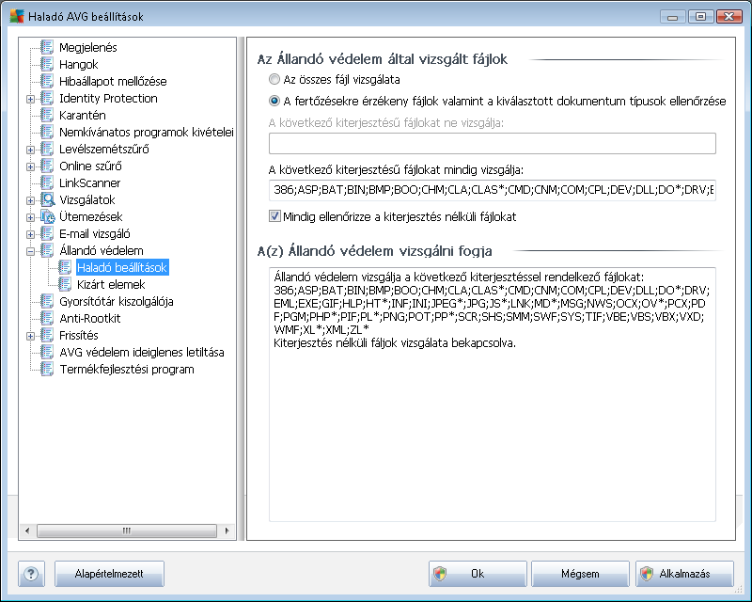Click the tree scrollbar right arrow
This screenshot has width=752, height=602.
227,531
